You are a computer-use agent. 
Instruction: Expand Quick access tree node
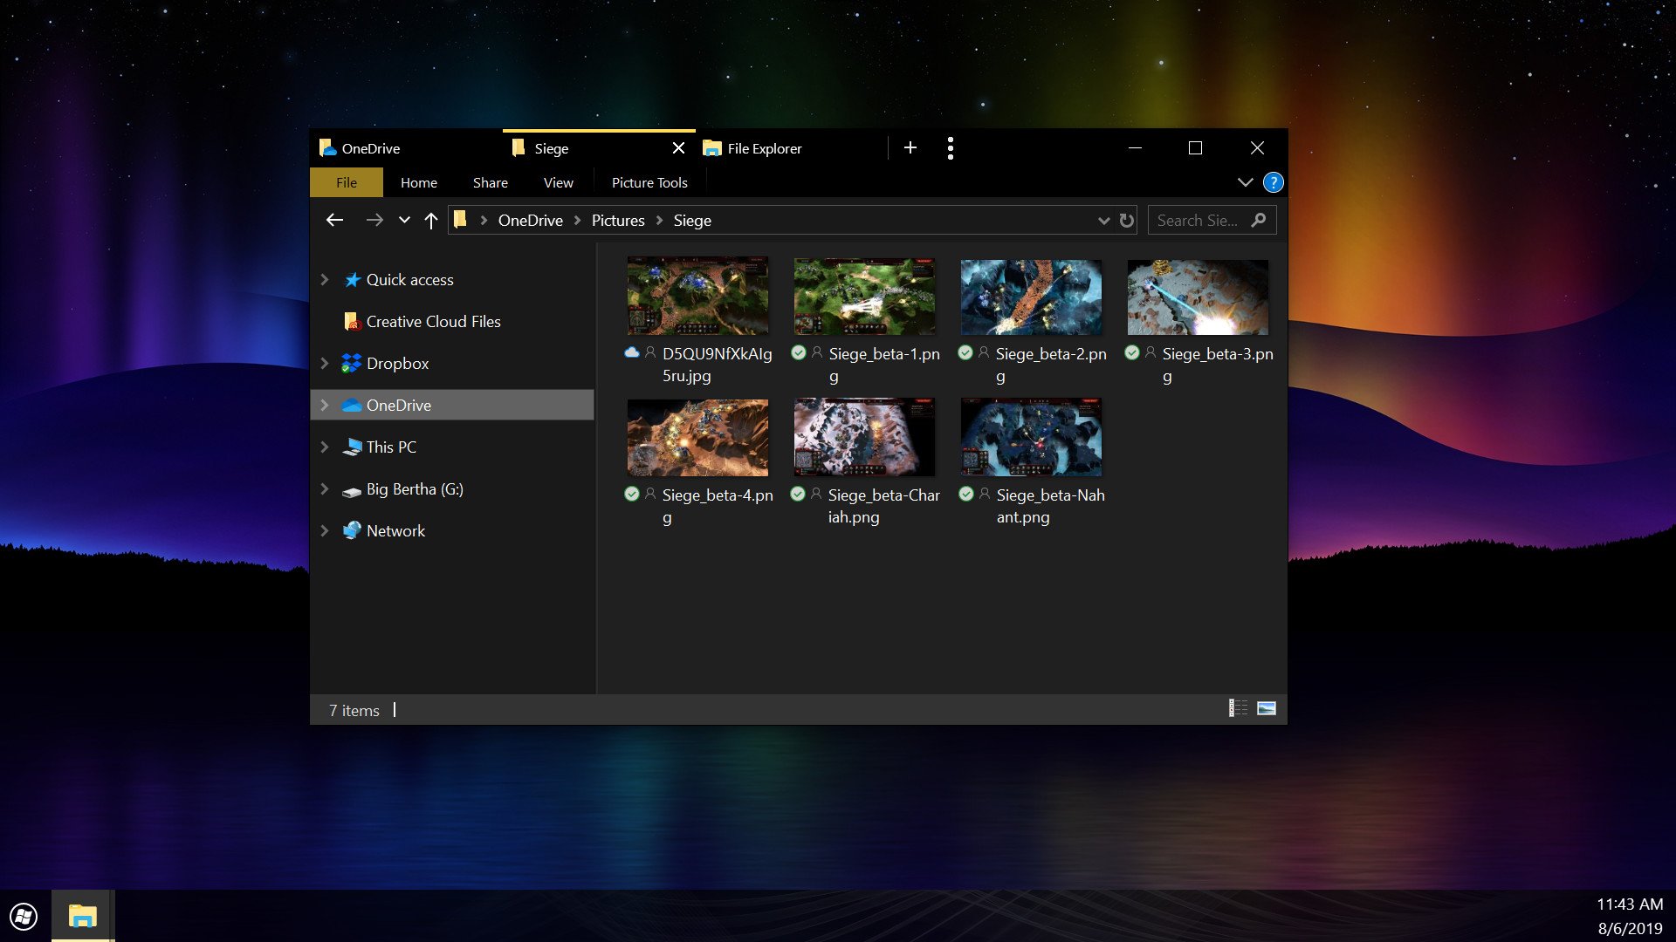click(325, 279)
